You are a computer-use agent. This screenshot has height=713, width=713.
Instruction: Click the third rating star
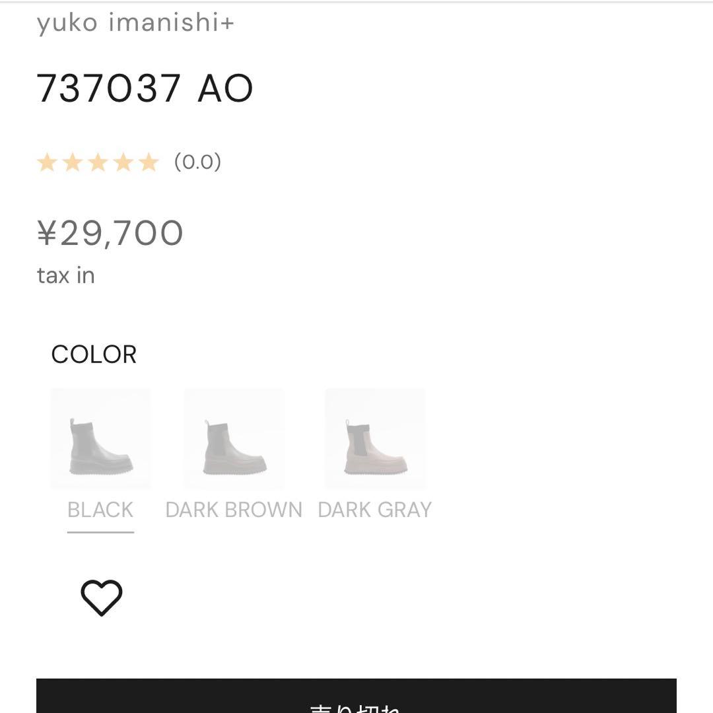click(98, 162)
